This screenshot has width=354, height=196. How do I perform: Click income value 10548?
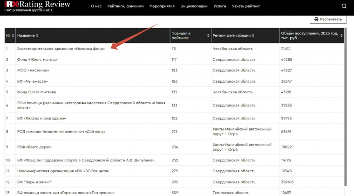click(286, 171)
